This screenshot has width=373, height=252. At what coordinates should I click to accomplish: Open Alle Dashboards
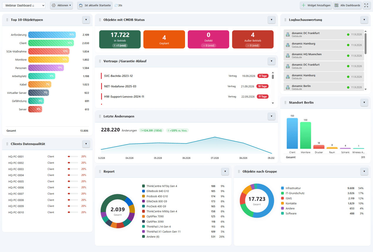tap(347, 5)
